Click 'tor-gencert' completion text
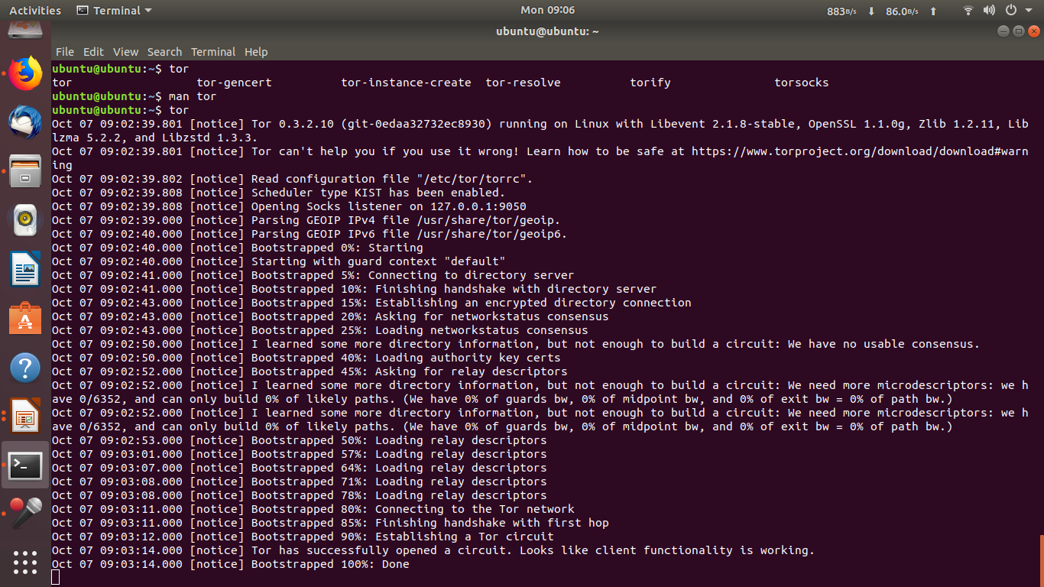1044x587 pixels. point(234,83)
